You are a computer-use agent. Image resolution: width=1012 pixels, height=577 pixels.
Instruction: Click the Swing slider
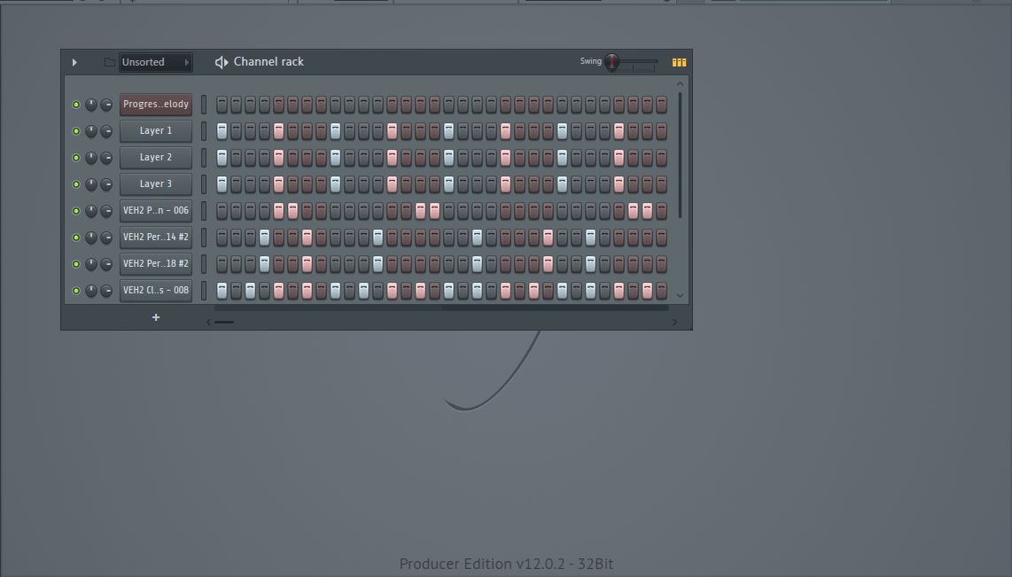pyautogui.click(x=633, y=62)
